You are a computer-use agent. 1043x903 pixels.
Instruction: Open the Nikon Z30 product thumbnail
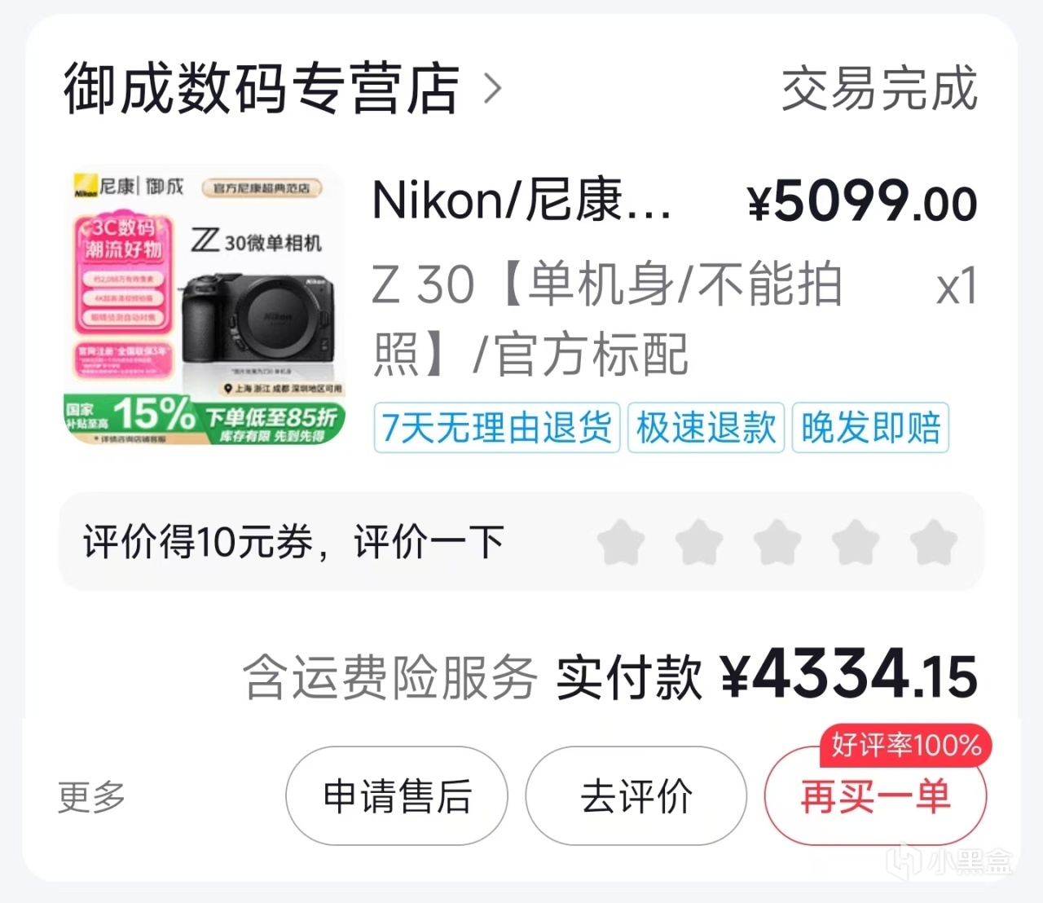tap(205, 306)
